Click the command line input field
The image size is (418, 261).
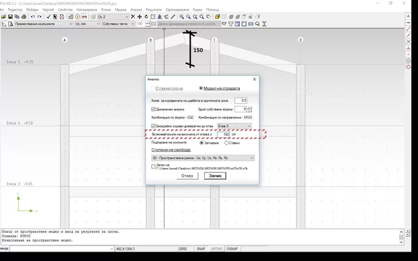[59, 249]
